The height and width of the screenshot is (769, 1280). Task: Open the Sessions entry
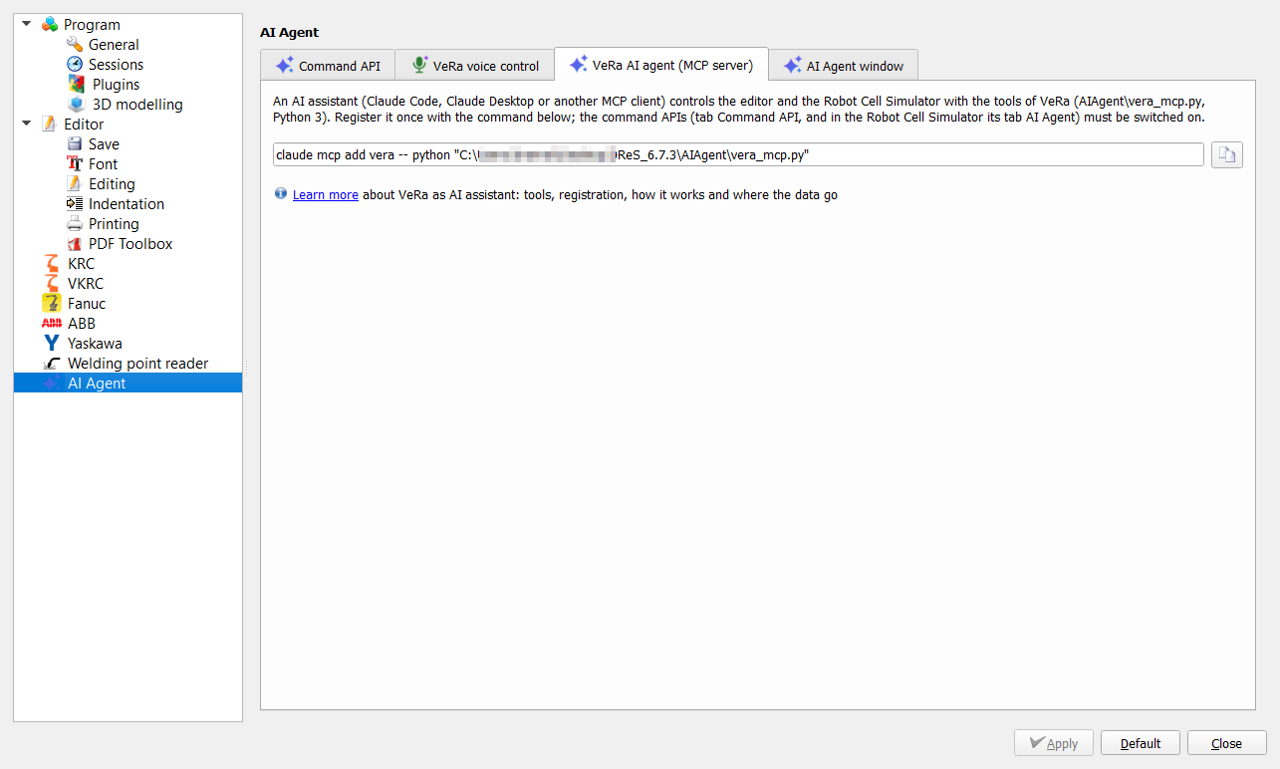(116, 64)
